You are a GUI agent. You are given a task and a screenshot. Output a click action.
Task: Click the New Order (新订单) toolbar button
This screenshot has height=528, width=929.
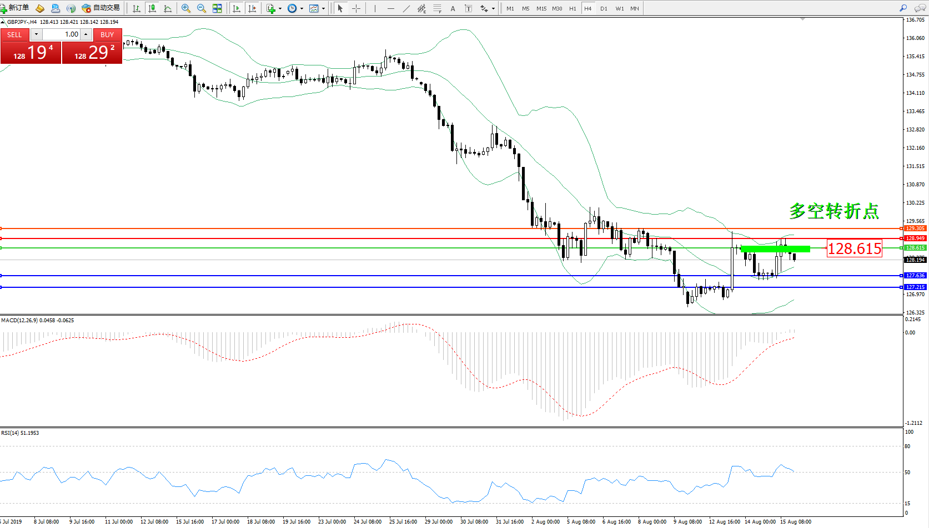(15, 8)
